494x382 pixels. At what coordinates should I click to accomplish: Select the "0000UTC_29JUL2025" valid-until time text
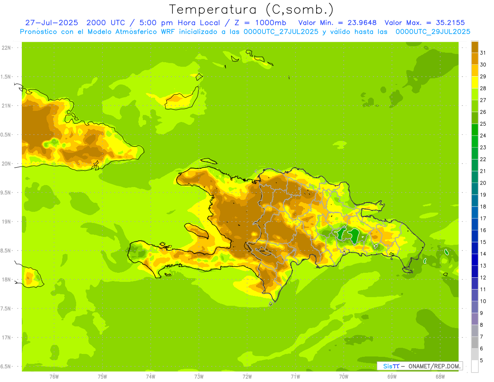click(x=433, y=32)
